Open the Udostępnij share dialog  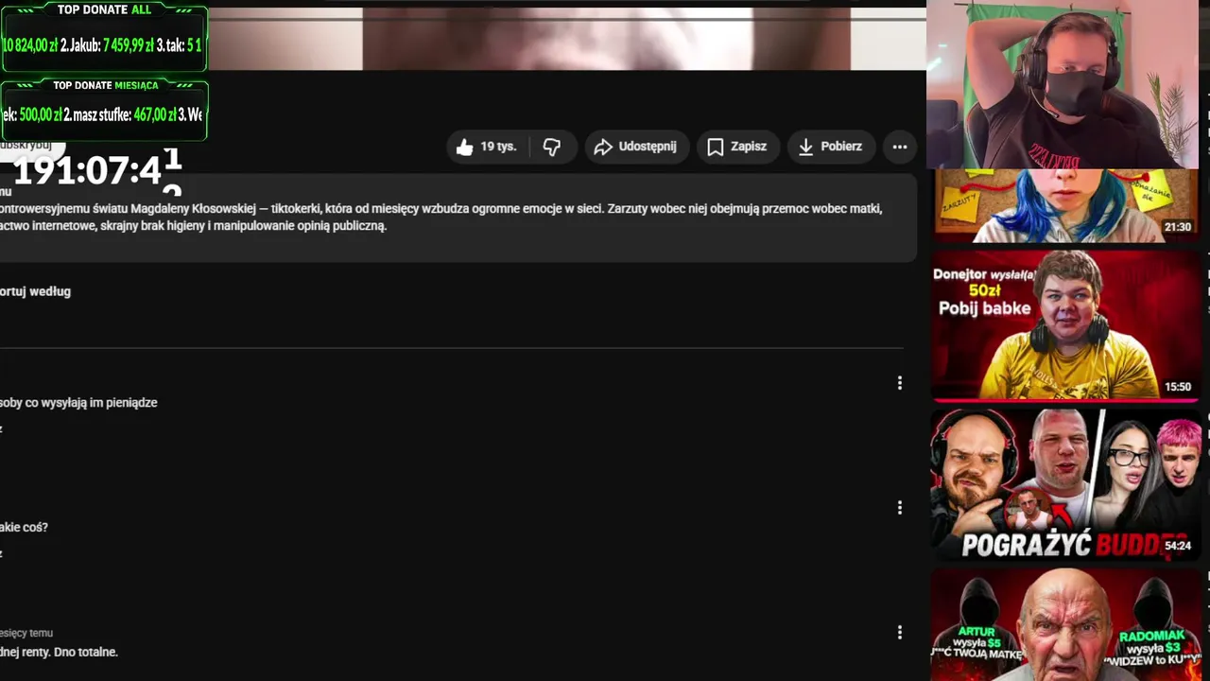pos(637,147)
